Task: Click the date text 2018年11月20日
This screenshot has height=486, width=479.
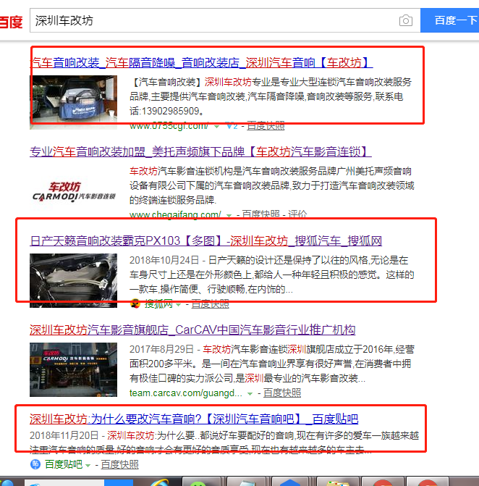Action: [64, 435]
